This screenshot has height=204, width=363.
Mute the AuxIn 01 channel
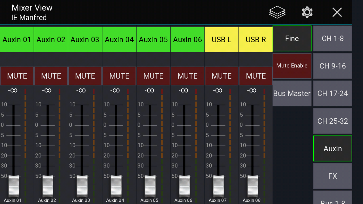click(17, 76)
